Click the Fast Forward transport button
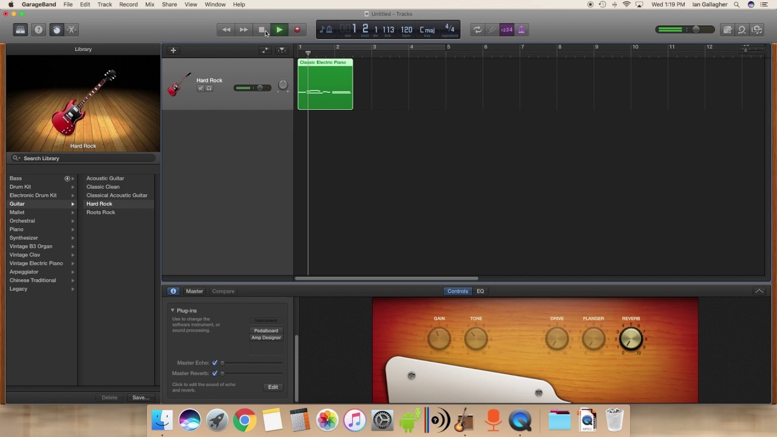 click(243, 30)
